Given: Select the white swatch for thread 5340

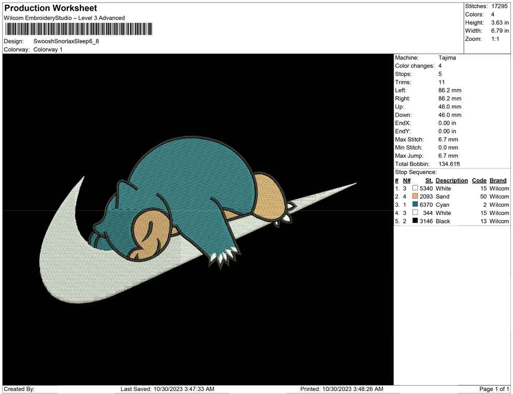Looking at the screenshot, I should coord(415,188).
